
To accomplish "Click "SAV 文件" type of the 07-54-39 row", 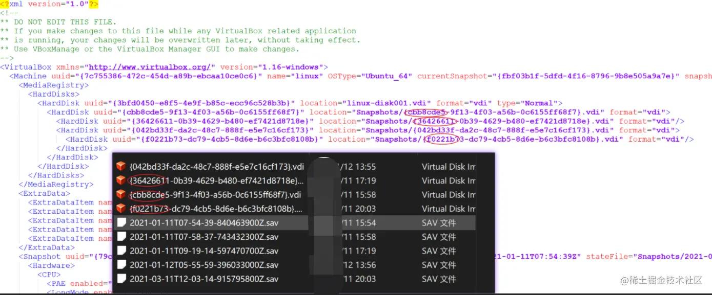I will click(x=439, y=222).
